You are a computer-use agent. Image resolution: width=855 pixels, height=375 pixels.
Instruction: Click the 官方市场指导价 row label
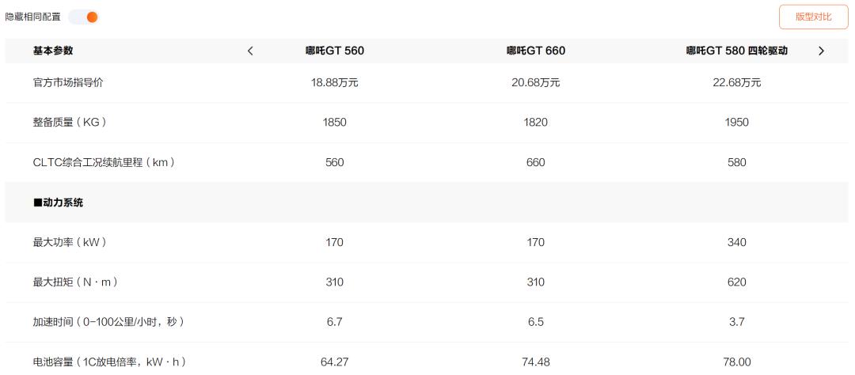coord(68,83)
